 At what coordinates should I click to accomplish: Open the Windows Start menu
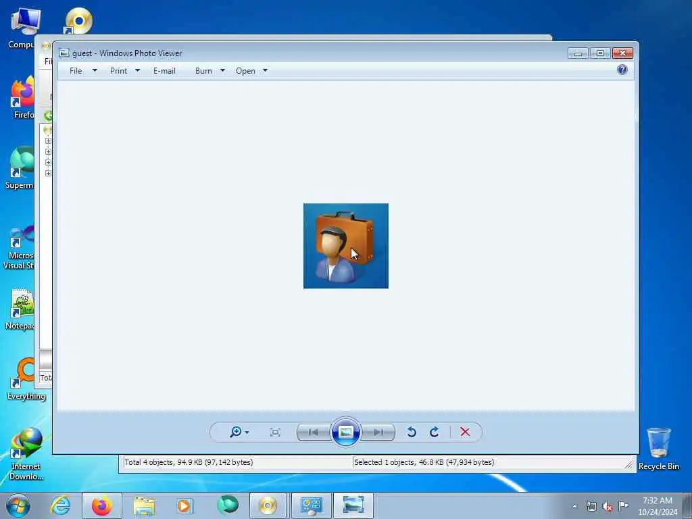tap(18, 505)
